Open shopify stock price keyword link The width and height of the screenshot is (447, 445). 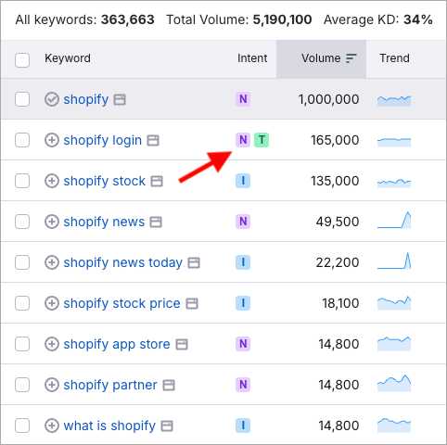click(121, 304)
